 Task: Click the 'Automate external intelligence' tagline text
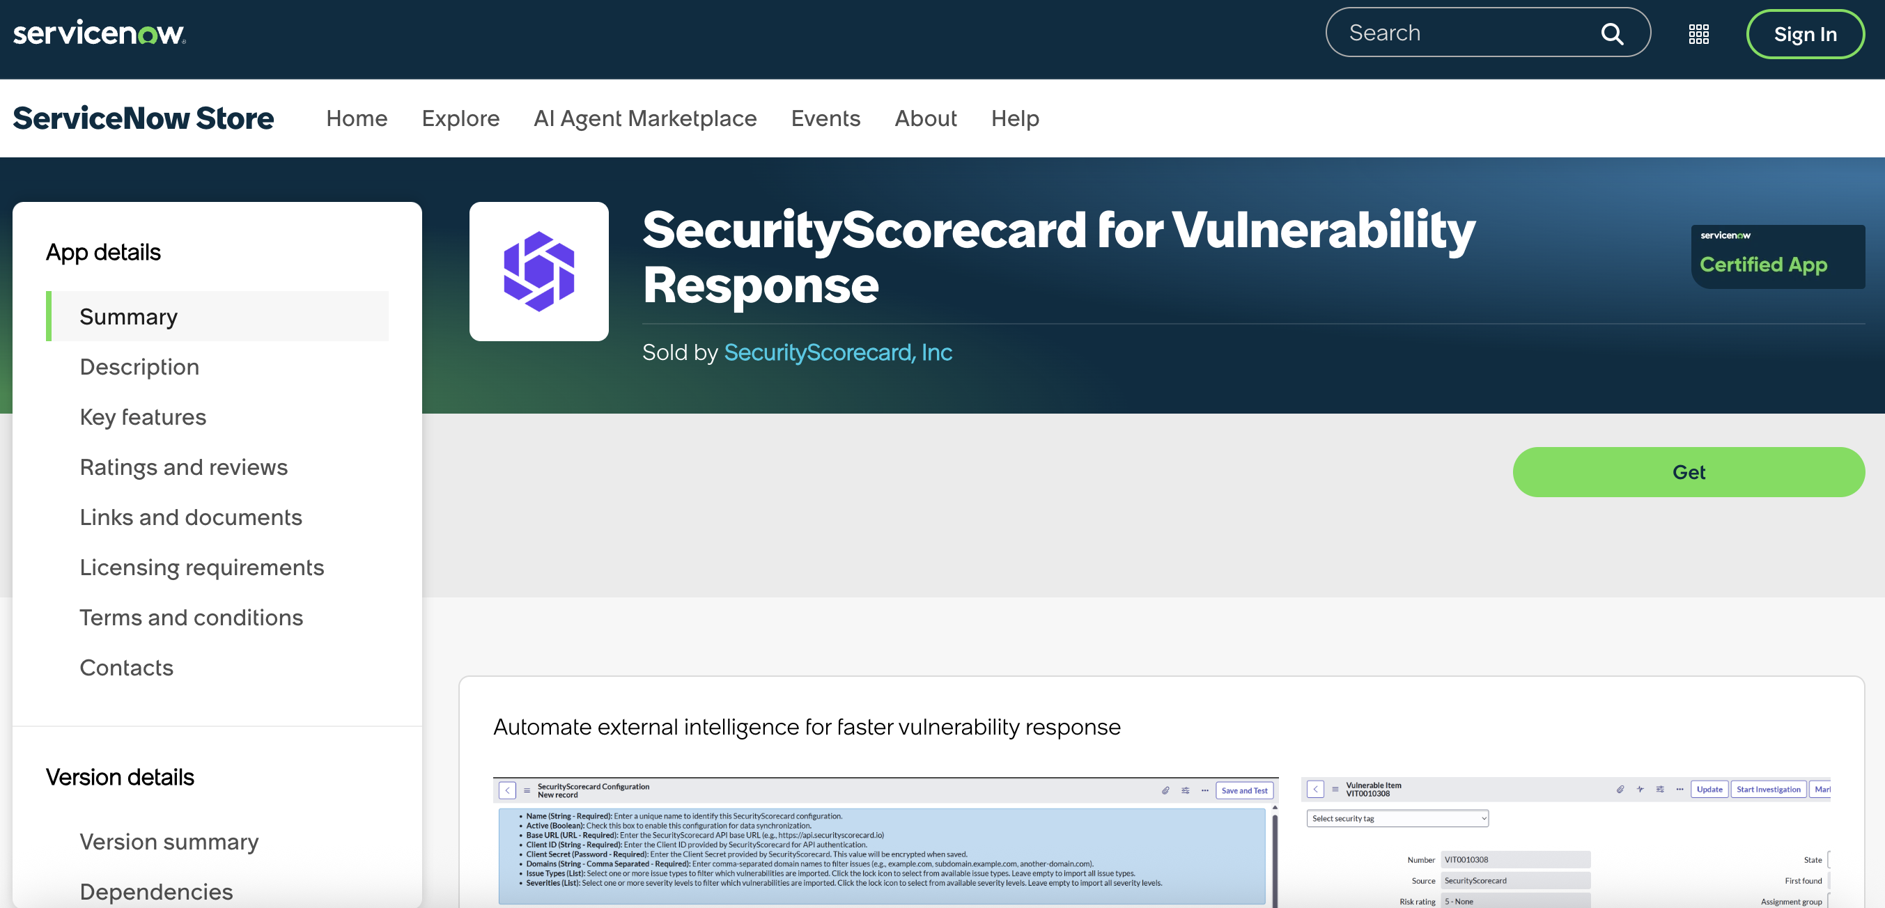pyautogui.click(x=807, y=727)
